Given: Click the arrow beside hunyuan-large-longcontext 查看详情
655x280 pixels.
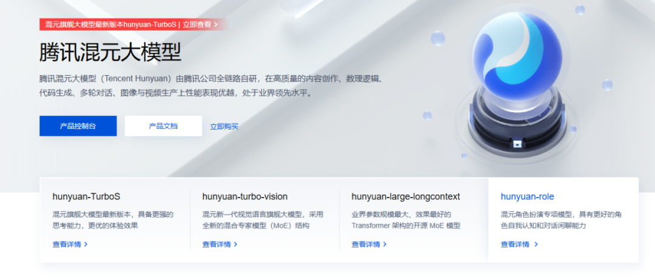Looking at the screenshot, I should click(385, 244).
